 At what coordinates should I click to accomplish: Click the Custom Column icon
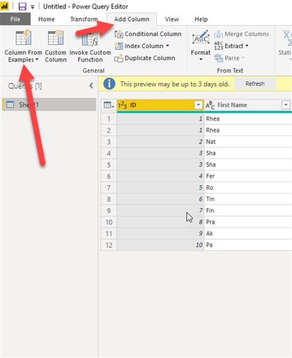pos(55,38)
